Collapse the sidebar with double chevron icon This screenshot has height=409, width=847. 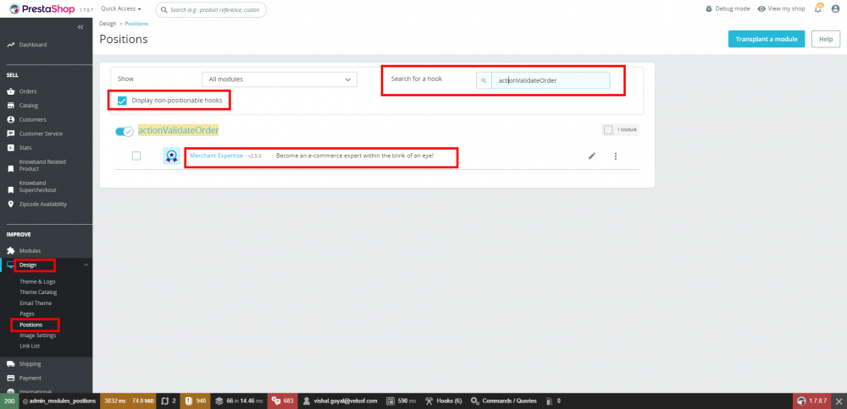tap(80, 27)
